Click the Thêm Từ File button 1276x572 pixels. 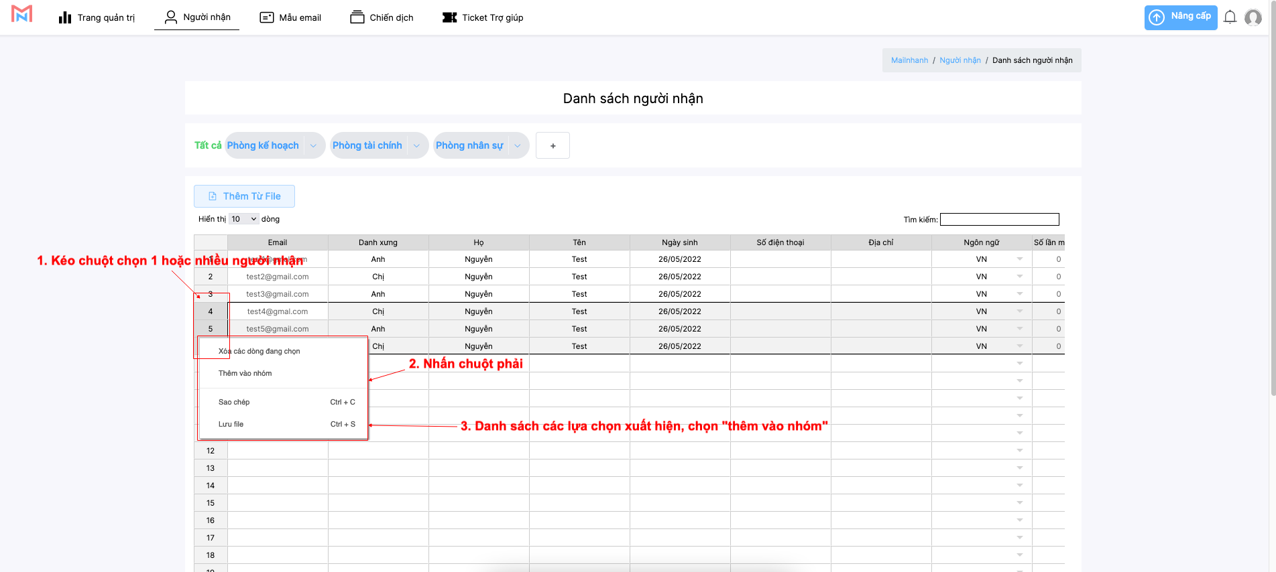244,196
